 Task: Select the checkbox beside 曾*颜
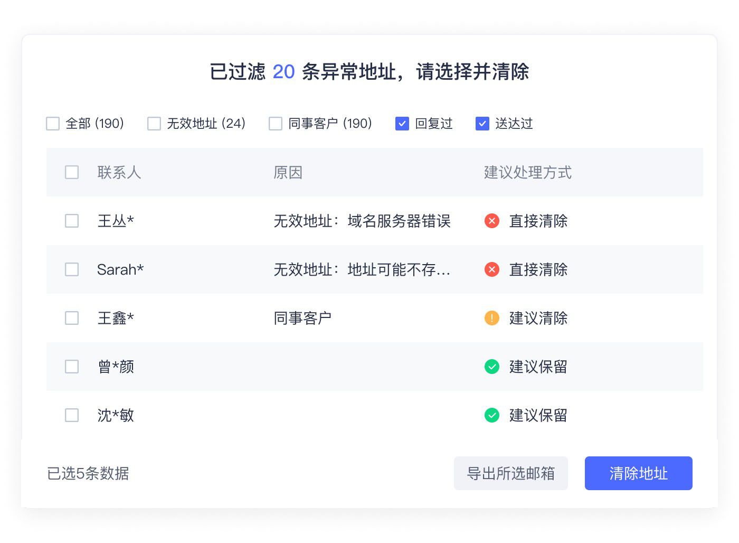pyautogui.click(x=71, y=367)
